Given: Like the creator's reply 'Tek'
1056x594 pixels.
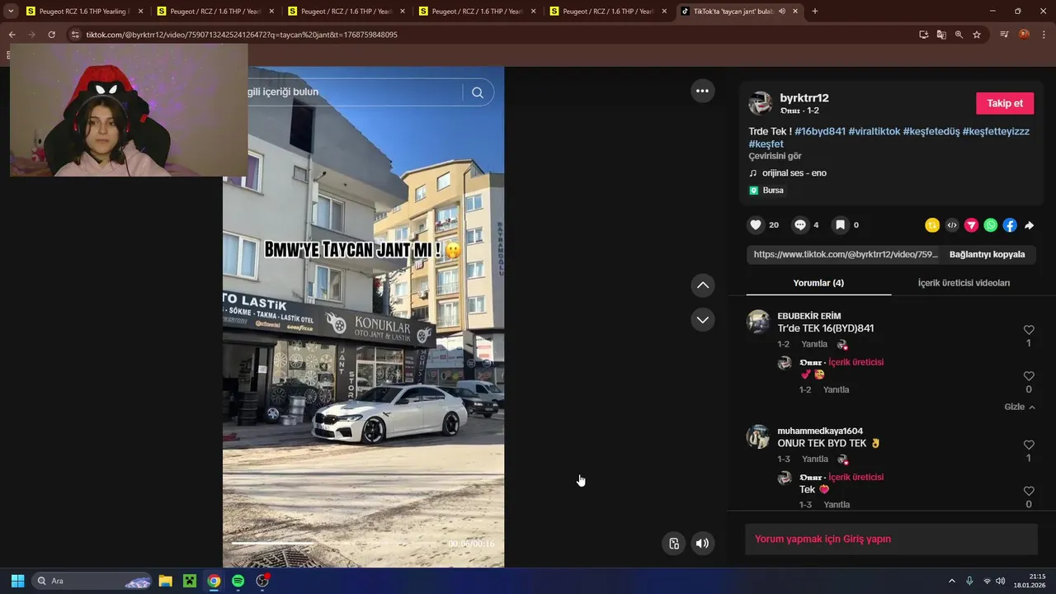Looking at the screenshot, I should tap(1029, 491).
